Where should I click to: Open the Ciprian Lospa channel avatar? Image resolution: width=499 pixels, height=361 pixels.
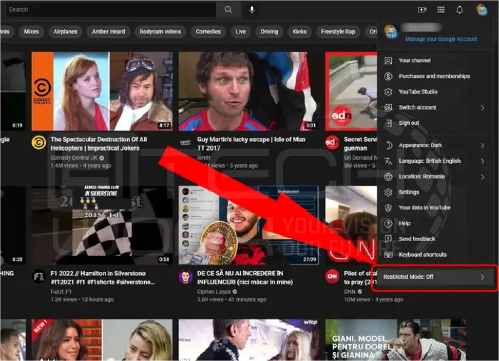[186, 276]
